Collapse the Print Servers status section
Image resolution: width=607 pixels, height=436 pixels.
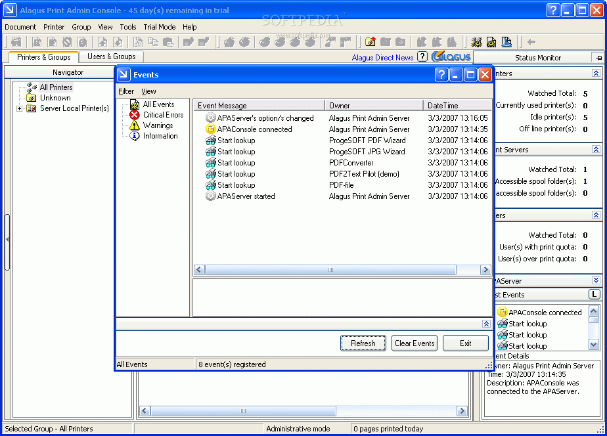pos(596,149)
